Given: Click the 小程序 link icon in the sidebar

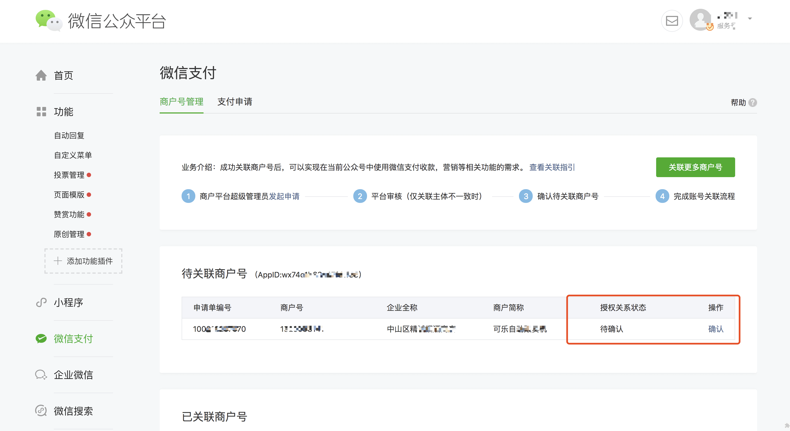Looking at the screenshot, I should [x=41, y=303].
